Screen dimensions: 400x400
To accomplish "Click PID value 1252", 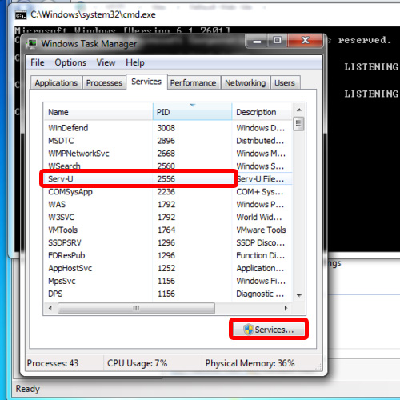I will point(166,268).
